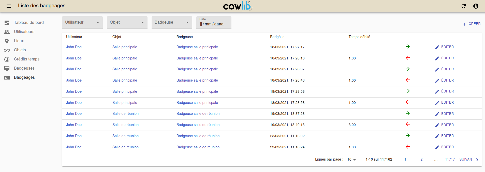This screenshot has height=172, width=485.
Task: Open the user account profile icon
Action: click(476, 6)
